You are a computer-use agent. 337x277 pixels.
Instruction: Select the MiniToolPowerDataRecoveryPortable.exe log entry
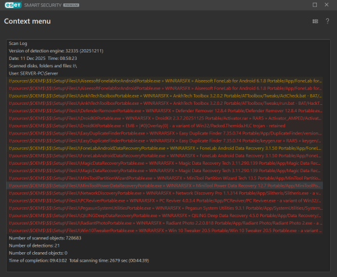[164, 186]
